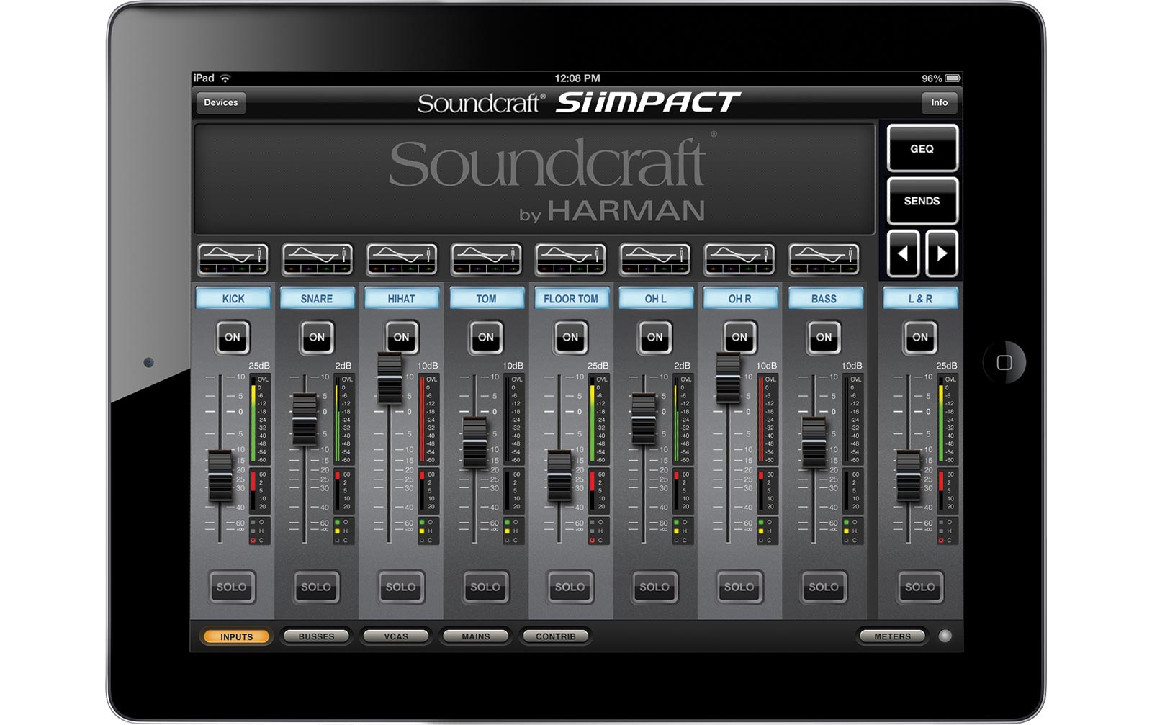Open EQ curve thumbnail for BASS channel
This screenshot has height=725, width=1152.
(x=824, y=259)
